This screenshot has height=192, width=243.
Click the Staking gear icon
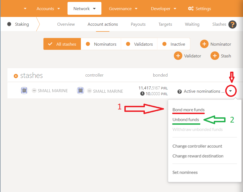[x=9, y=24]
